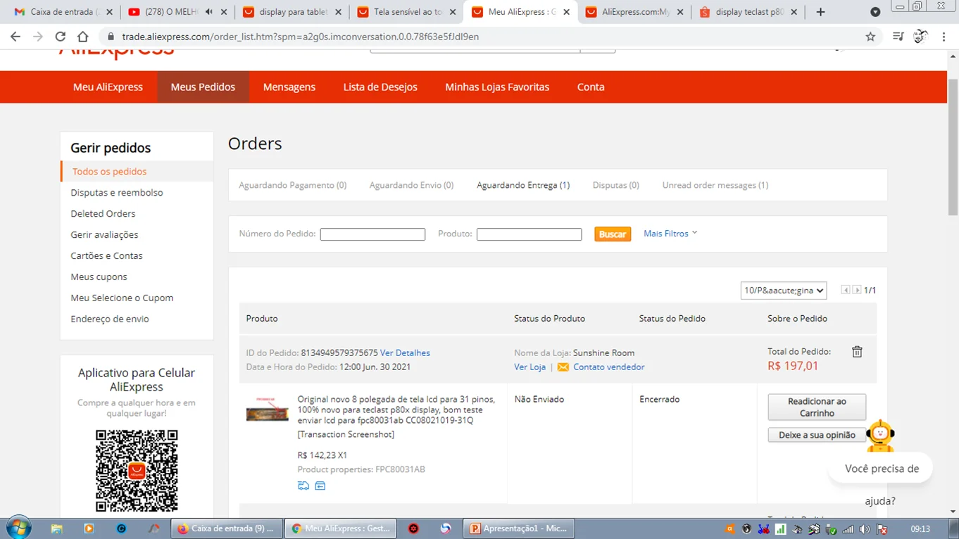The width and height of the screenshot is (959, 539).
Task: Reload the AliExpress page
Action: click(61, 37)
